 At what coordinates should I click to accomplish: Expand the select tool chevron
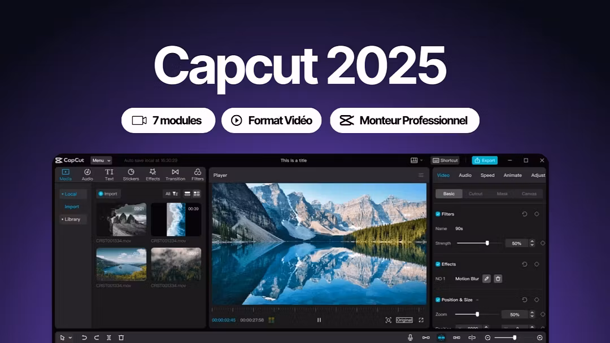pyautogui.click(x=71, y=338)
